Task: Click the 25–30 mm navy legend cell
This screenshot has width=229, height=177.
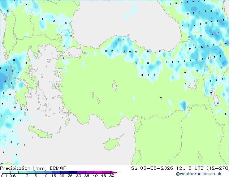Action: 73,172
